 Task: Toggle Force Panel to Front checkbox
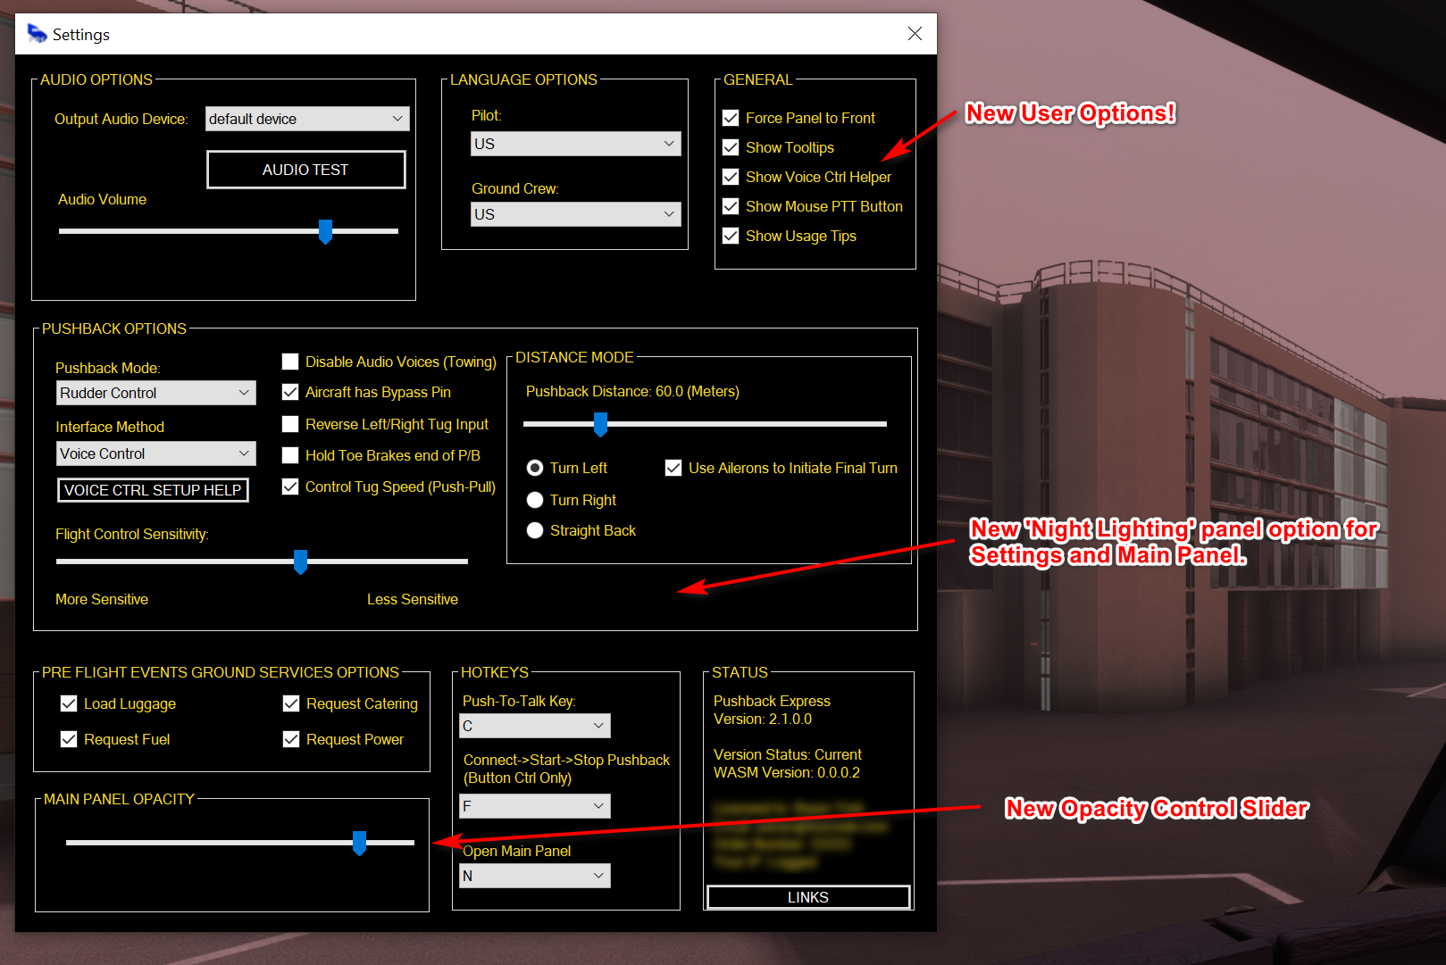coord(731,118)
